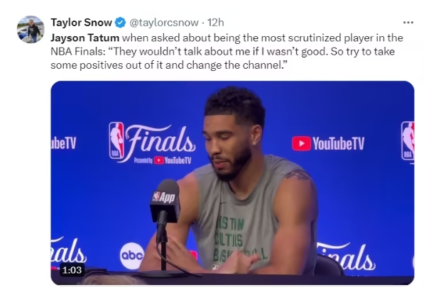424x290 pixels.
Task: Click the blue verified badge icon
Action: coord(121,23)
